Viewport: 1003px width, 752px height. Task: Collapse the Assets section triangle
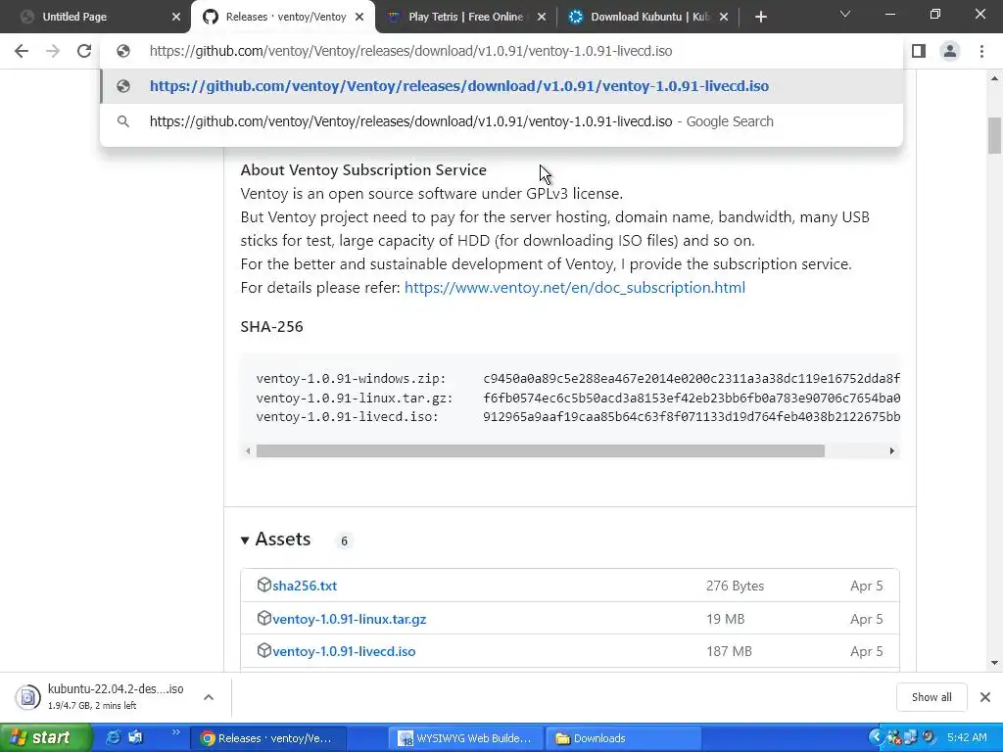244,540
